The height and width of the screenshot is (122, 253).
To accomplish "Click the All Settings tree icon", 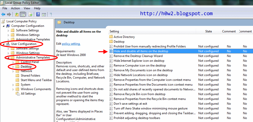I will [x=17, y=94].
